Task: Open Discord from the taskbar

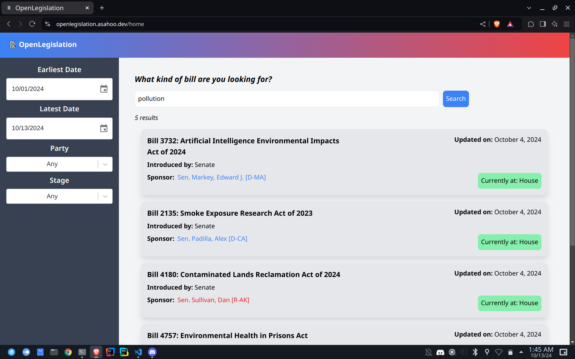Action: tap(152, 352)
